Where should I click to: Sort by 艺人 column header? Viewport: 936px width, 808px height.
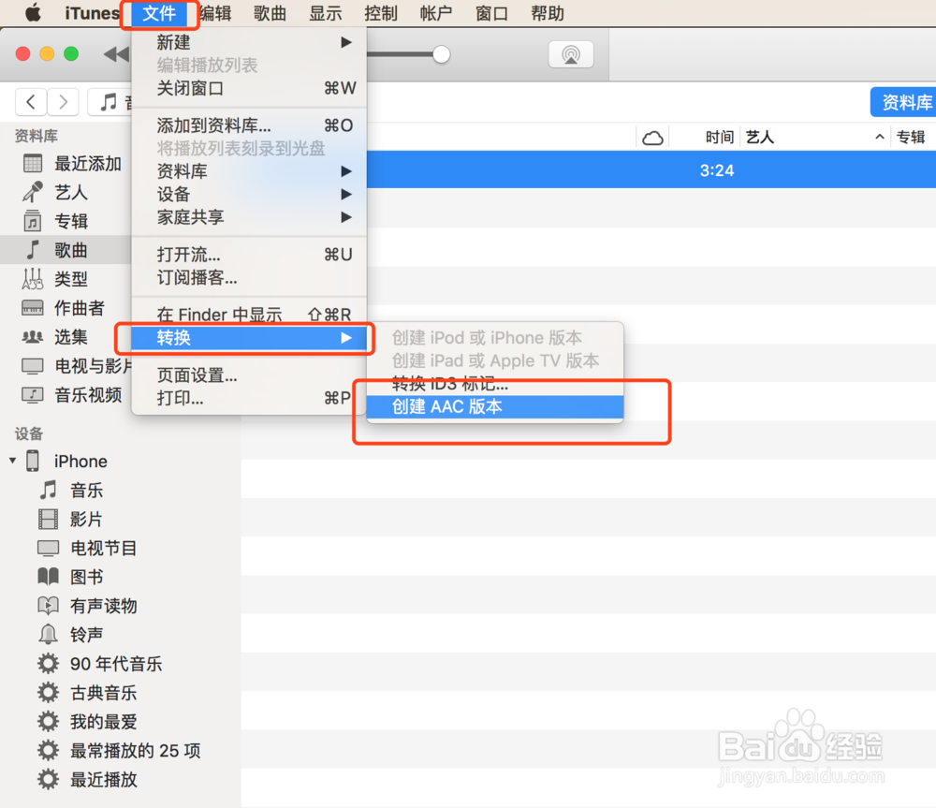click(x=760, y=138)
